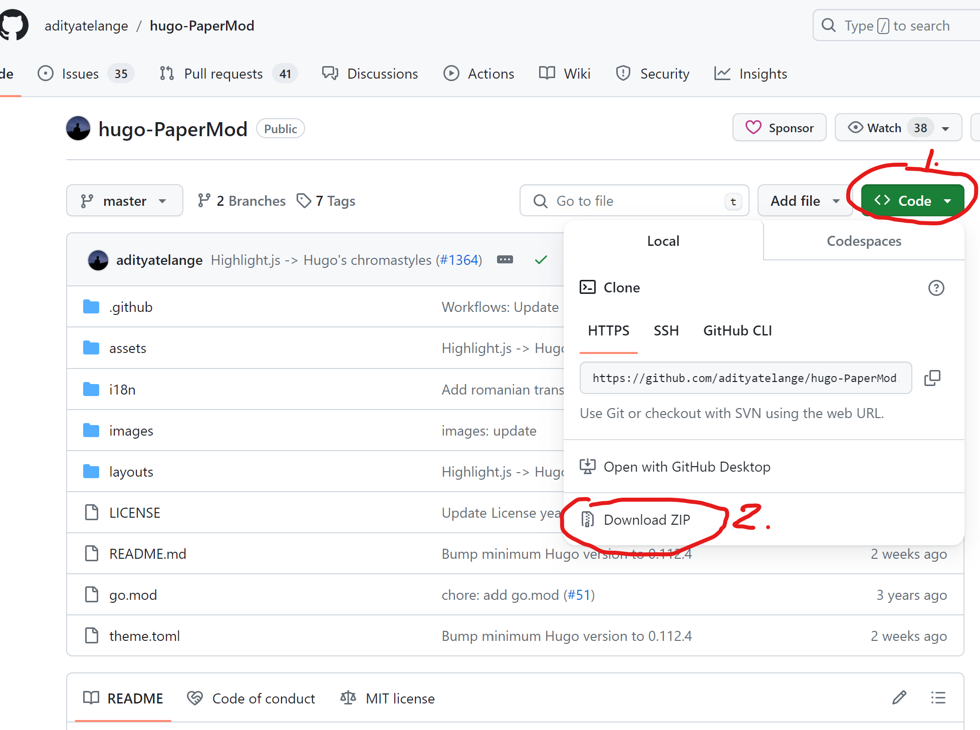Viewport: 980px width, 730px height.
Task: Open the hugo-PaperMod breadcrumb link
Action: 202,26
